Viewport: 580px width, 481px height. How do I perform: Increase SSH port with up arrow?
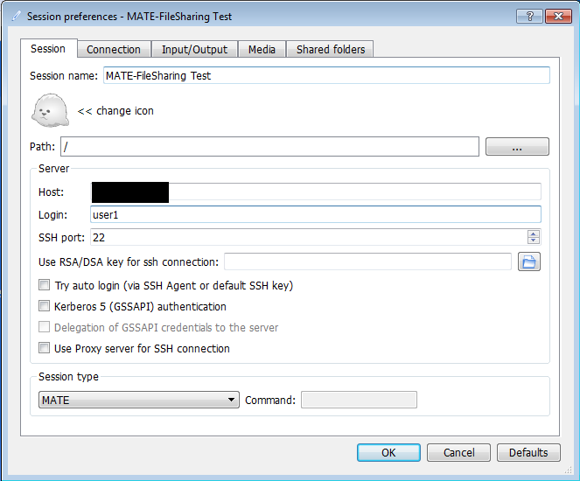click(x=534, y=234)
